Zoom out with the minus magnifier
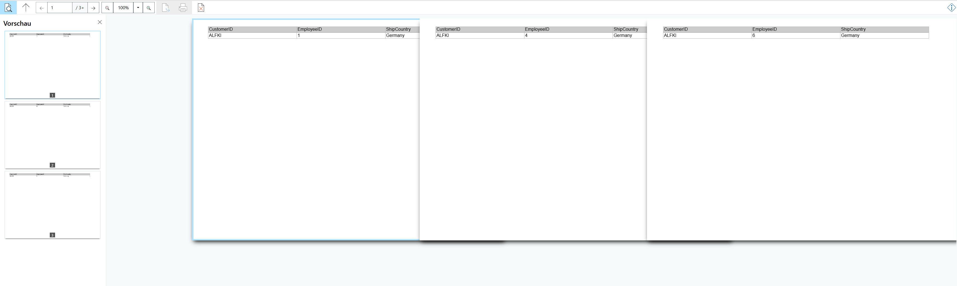 tap(107, 8)
